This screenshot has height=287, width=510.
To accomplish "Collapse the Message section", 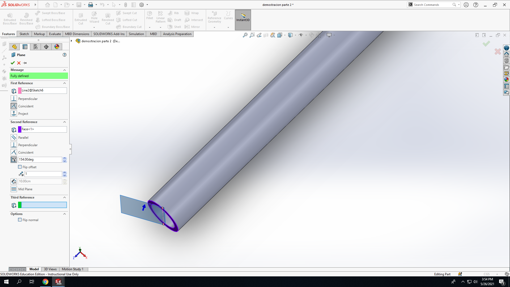I will point(65,70).
